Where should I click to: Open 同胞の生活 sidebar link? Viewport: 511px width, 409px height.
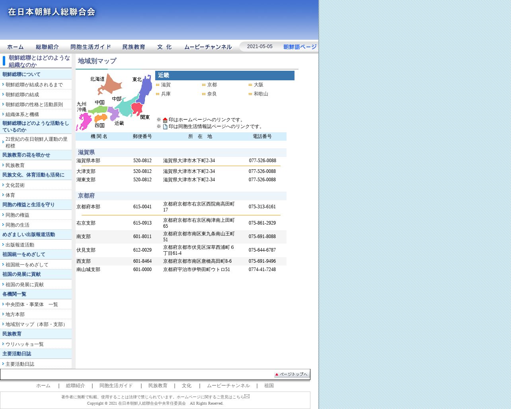click(x=18, y=225)
